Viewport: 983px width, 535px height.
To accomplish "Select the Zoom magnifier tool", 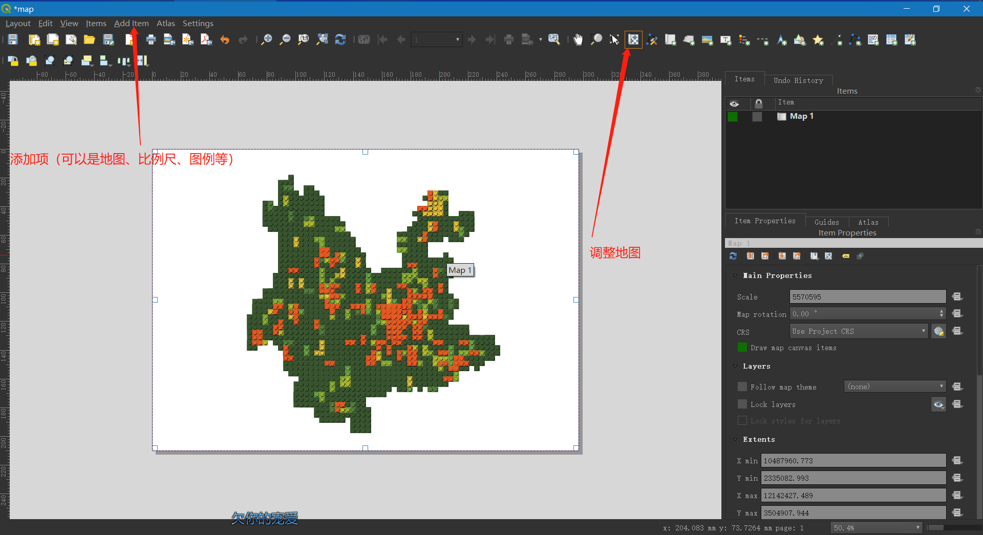I will pos(596,39).
